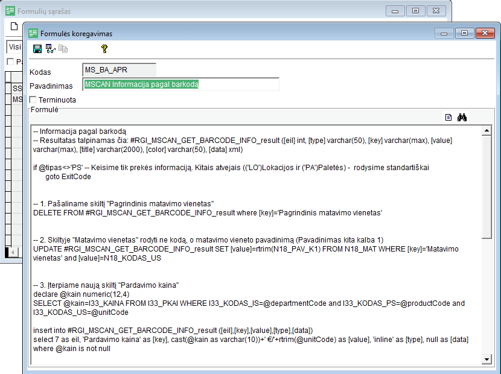The width and height of the screenshot is (501, 374).
Task: Minimize the Formulių sąrašas window
Action: pos(397,11)
